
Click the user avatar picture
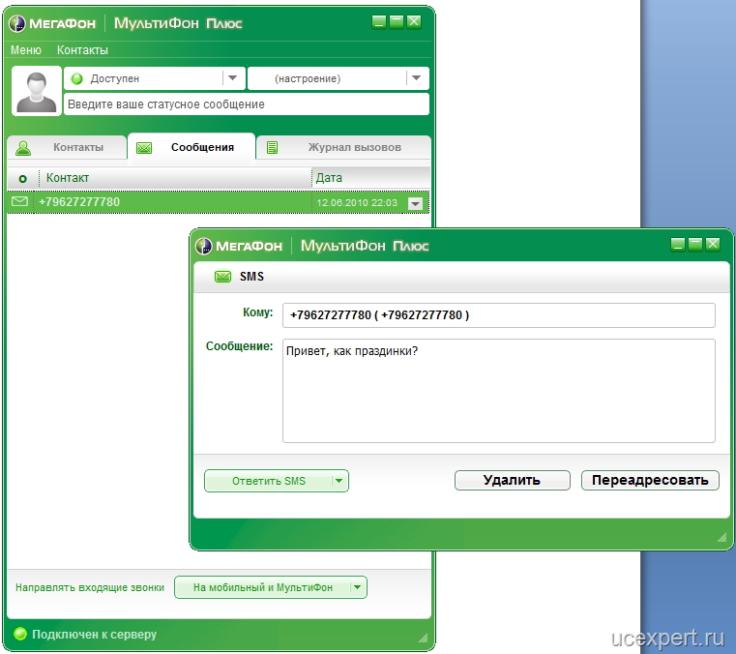pyautogui.click(x=37, y=91)
